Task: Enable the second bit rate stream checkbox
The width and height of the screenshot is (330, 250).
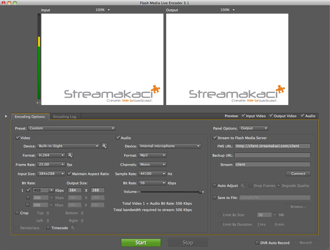Action: [28, 198]
